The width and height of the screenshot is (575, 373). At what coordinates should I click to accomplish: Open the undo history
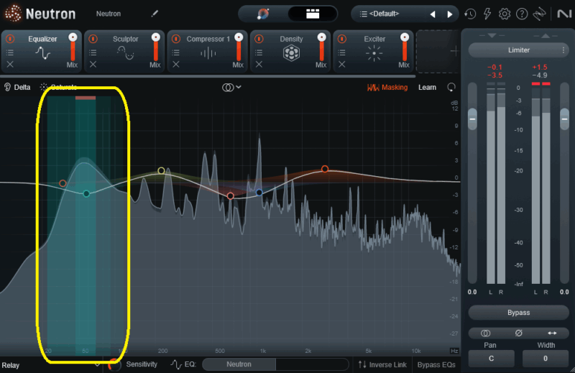tap(470, 14)
